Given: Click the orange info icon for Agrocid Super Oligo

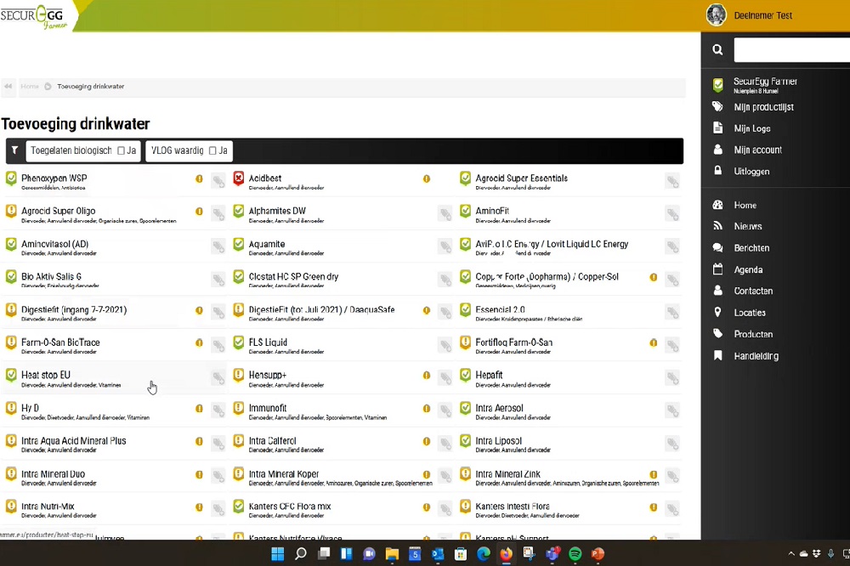Looking at the screenshot, I should click(199, 212).
